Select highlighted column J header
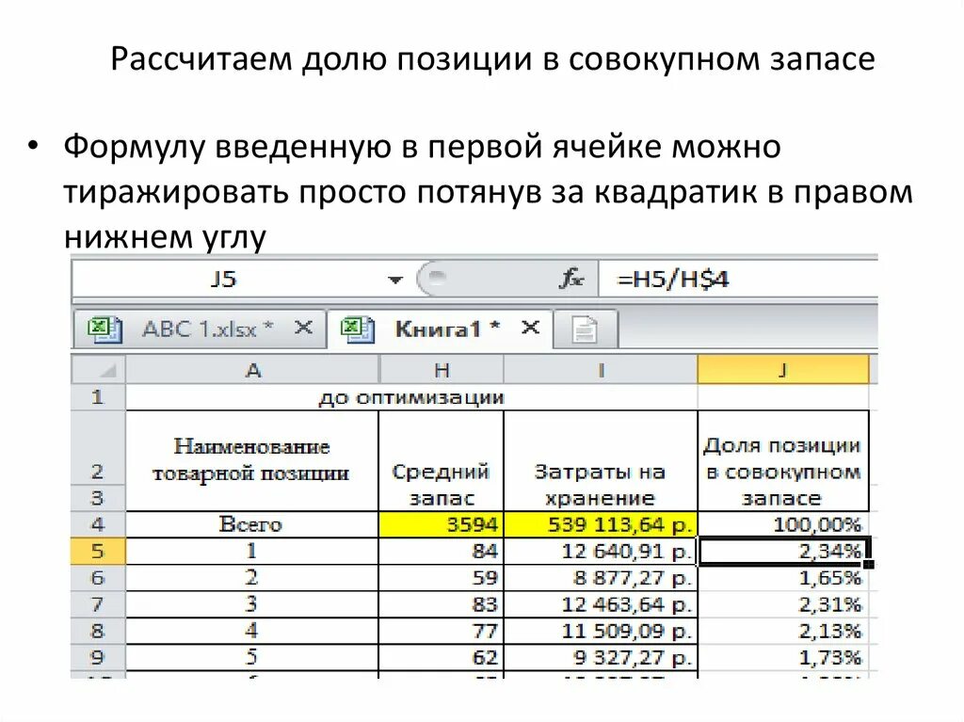 (782, 370)
